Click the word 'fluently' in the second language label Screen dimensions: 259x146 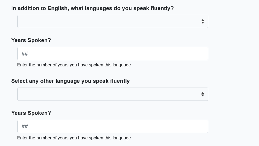[119, 81]
